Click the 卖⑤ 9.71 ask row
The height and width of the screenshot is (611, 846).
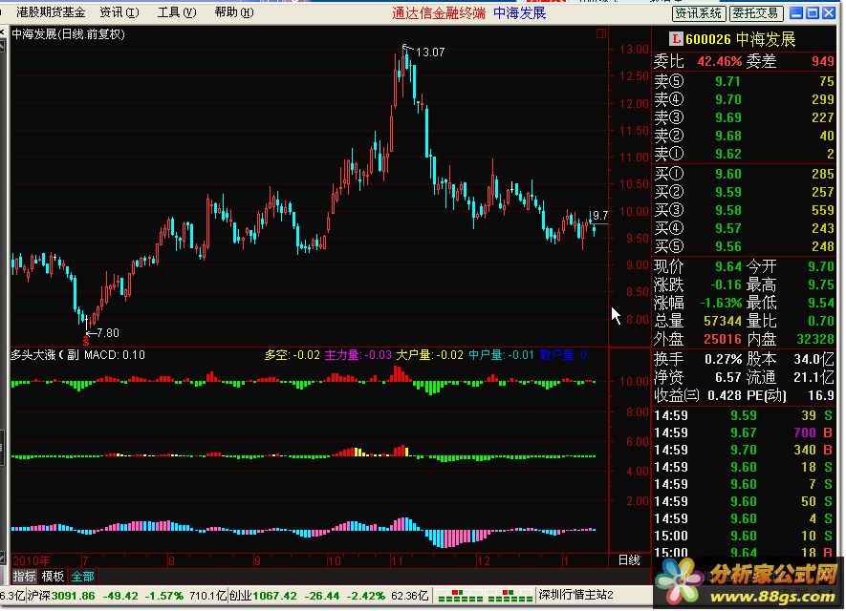(x=744, y=81)
